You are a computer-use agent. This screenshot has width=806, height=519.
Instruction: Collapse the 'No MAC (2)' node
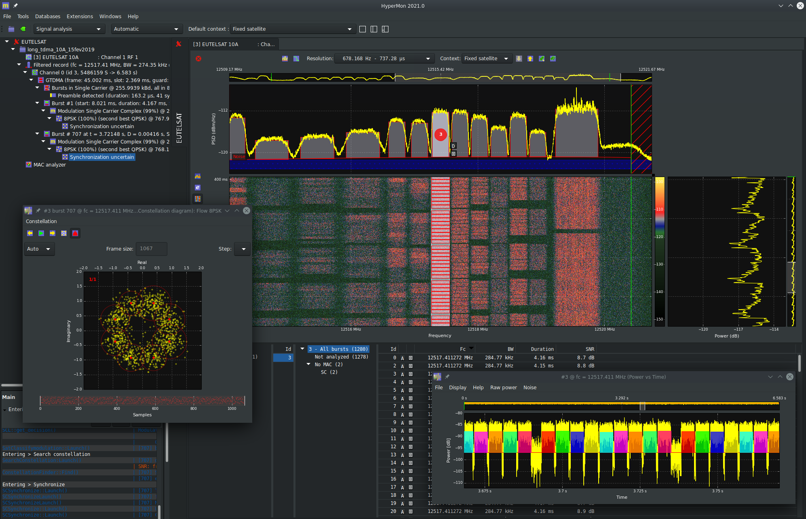(x=308, y=364)
